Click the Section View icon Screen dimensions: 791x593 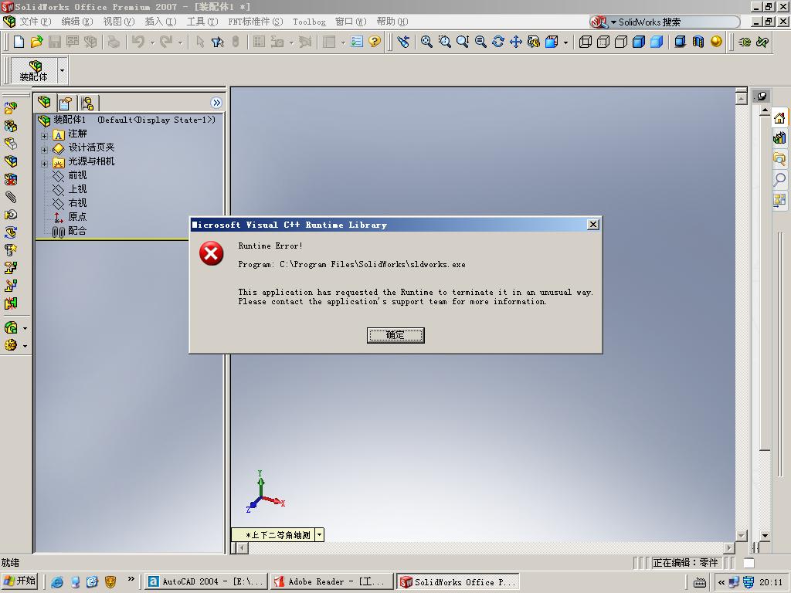698,42
